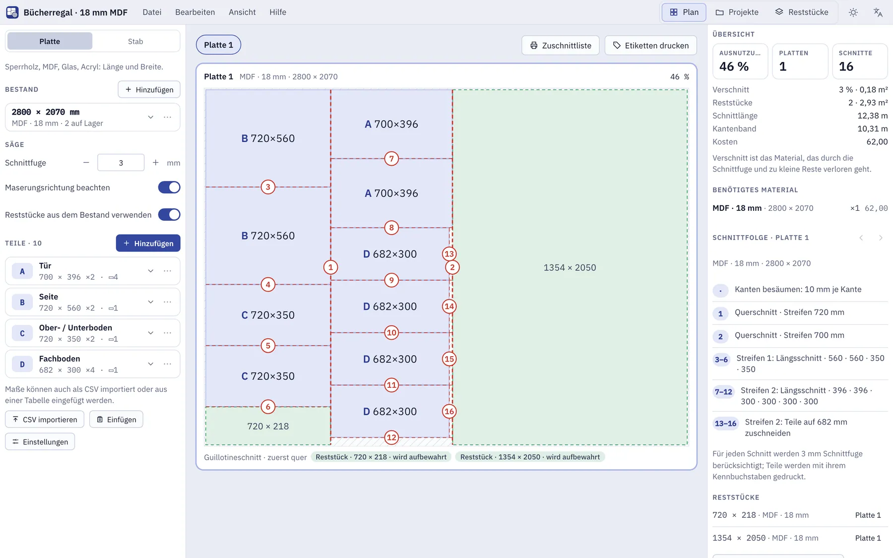
Task: Click Etiketten drucken button
Action: (x=651, y=46)
